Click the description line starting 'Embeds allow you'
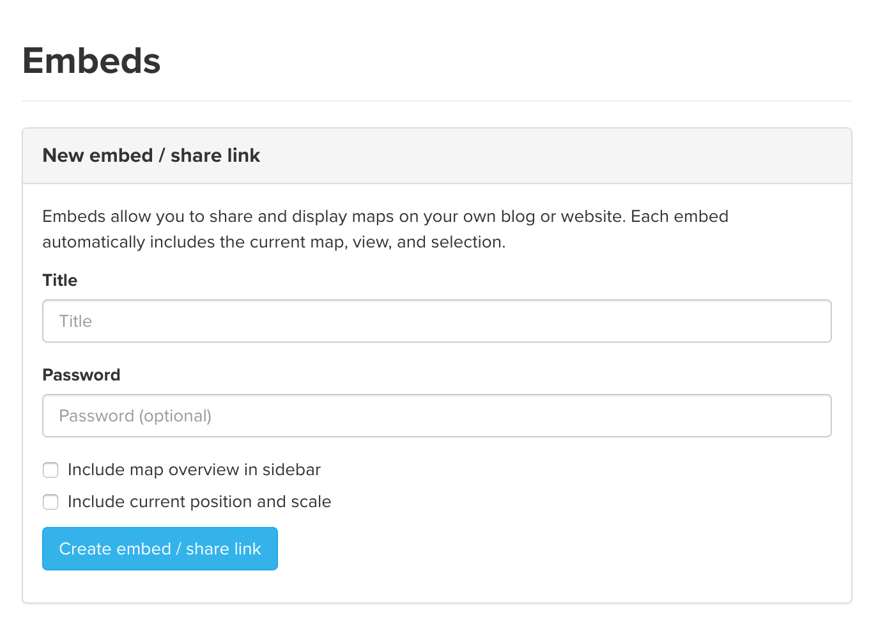The width and height of the screenshot is (878, 628). point(385,216)
